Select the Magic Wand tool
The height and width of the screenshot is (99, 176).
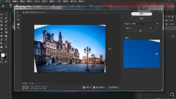coord(6,18)
